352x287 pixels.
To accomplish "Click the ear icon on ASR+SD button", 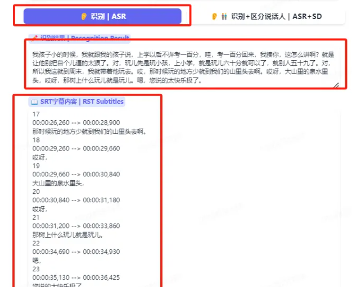I will point(214,16).
